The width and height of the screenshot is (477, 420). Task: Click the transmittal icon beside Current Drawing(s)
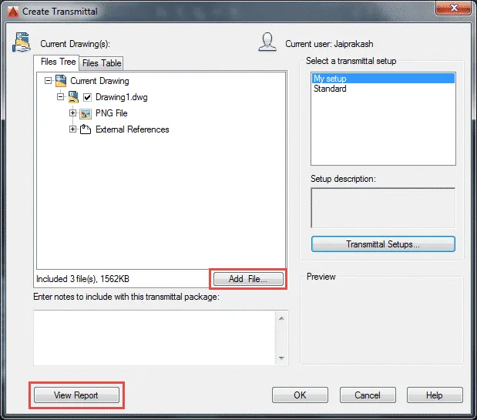[x=22, y=42]
